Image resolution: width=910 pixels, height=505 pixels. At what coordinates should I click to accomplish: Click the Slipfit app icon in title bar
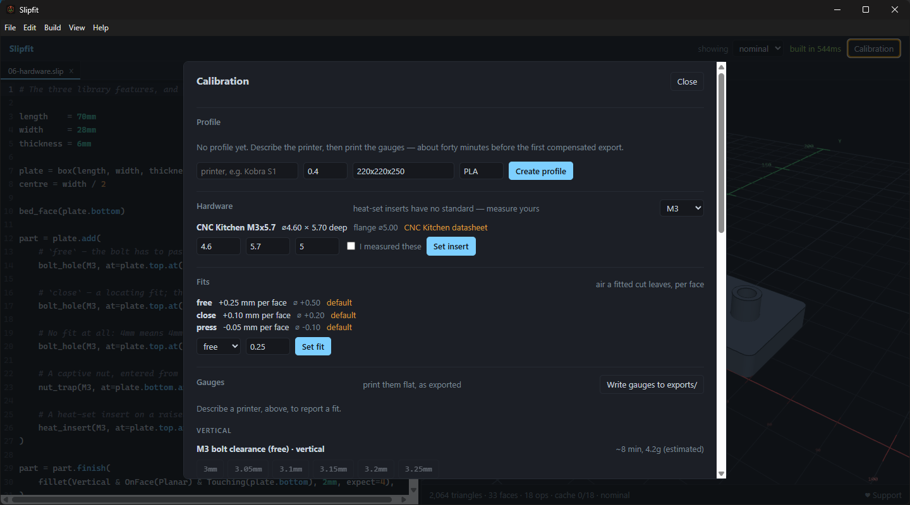pyautogui.click(x=11, y=9)
